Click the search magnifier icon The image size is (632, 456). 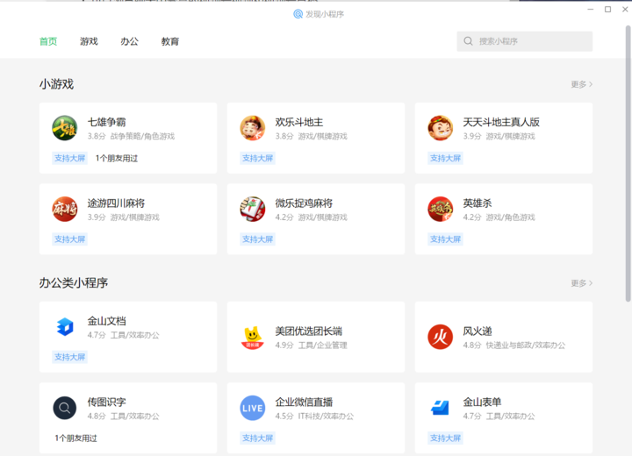(468, 41)
